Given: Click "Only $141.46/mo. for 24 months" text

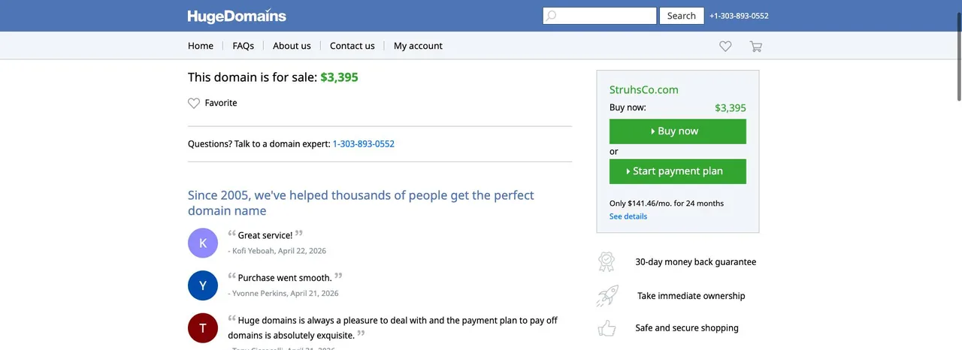Looking at the screenshot, I should pos(667,203).
